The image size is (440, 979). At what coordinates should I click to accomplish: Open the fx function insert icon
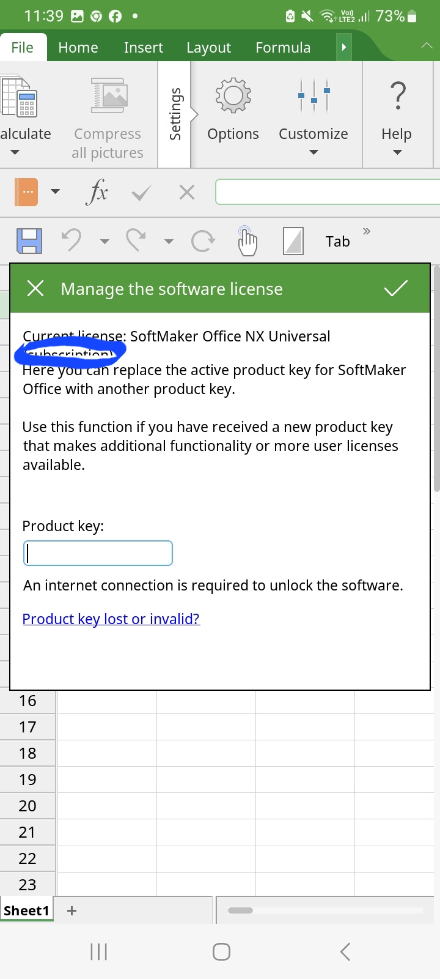tap(97, 193)
